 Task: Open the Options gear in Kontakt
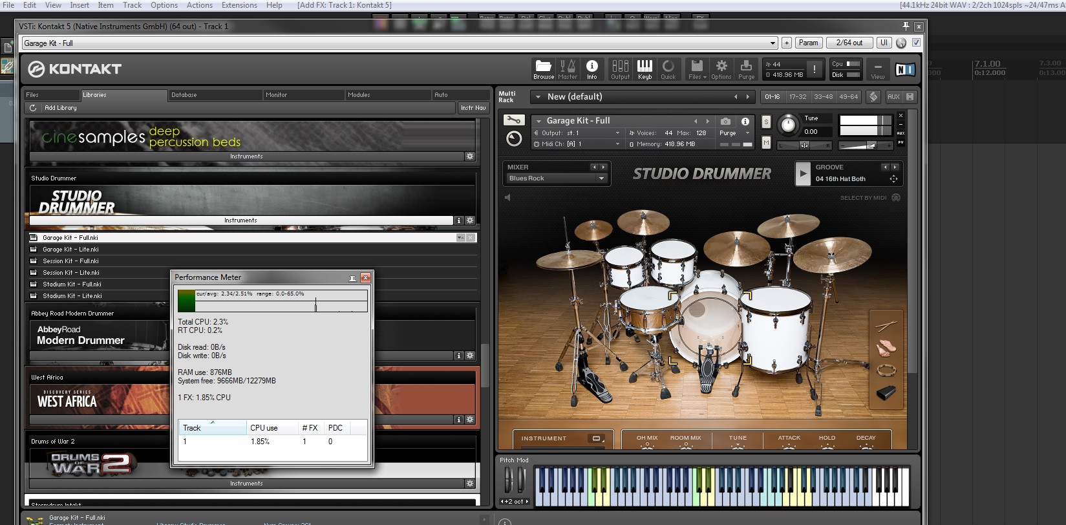721,69
